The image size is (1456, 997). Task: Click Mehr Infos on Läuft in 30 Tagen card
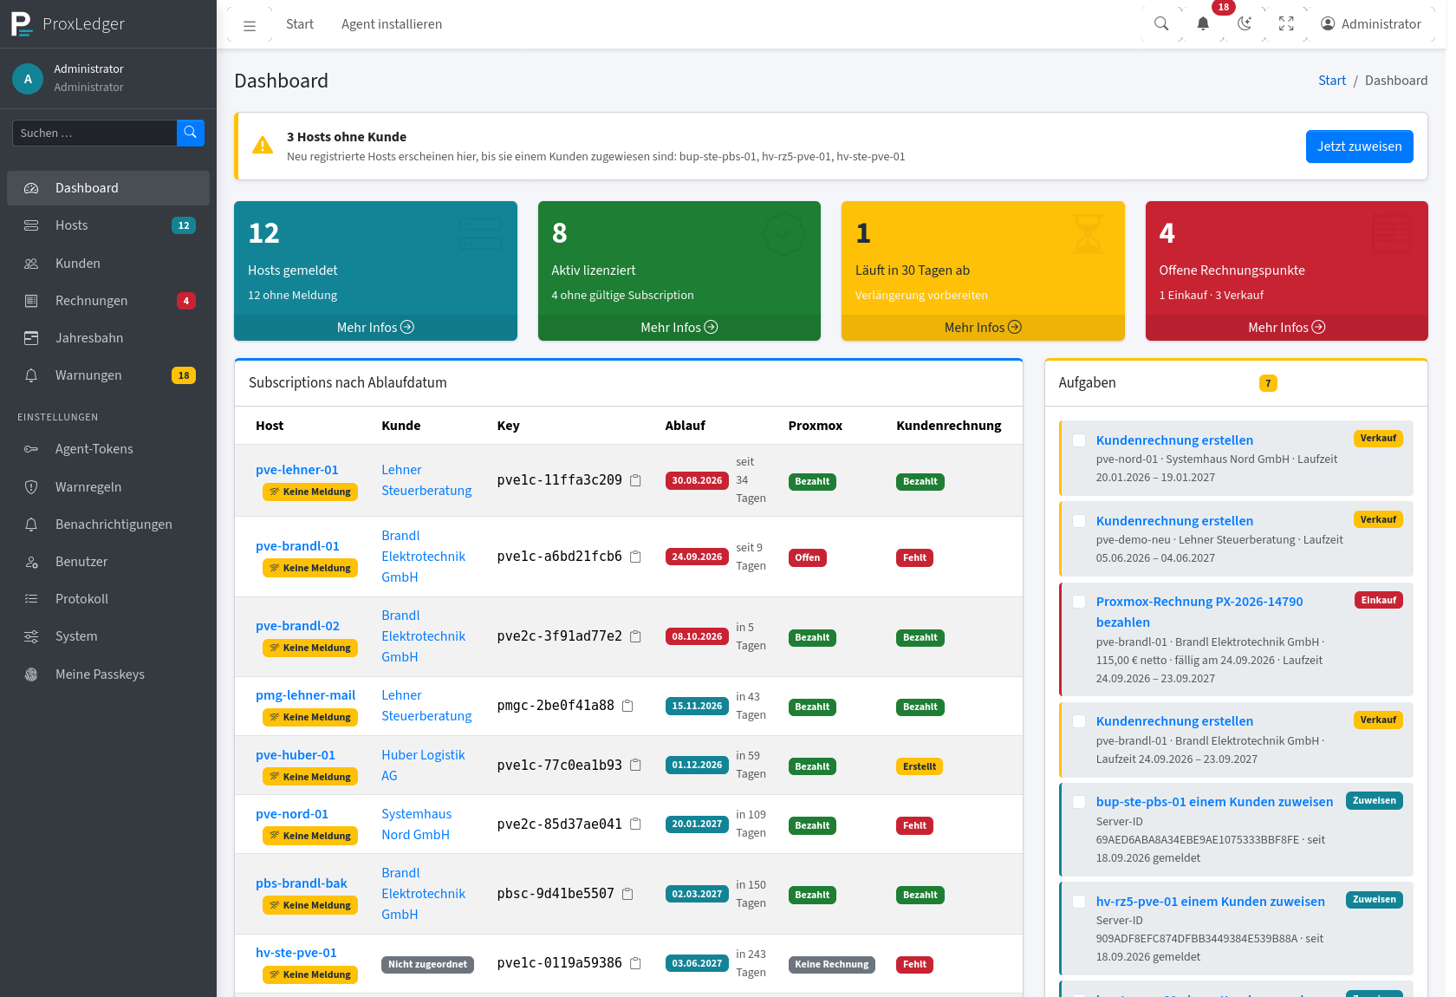pyautogui.click(x=983, y=327)
